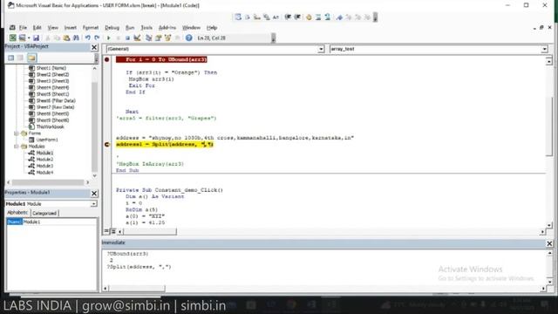The width and height of the screenshot is (558, 314).
Task: Close the Properties - Module1 panel
Action: point(94,193)
